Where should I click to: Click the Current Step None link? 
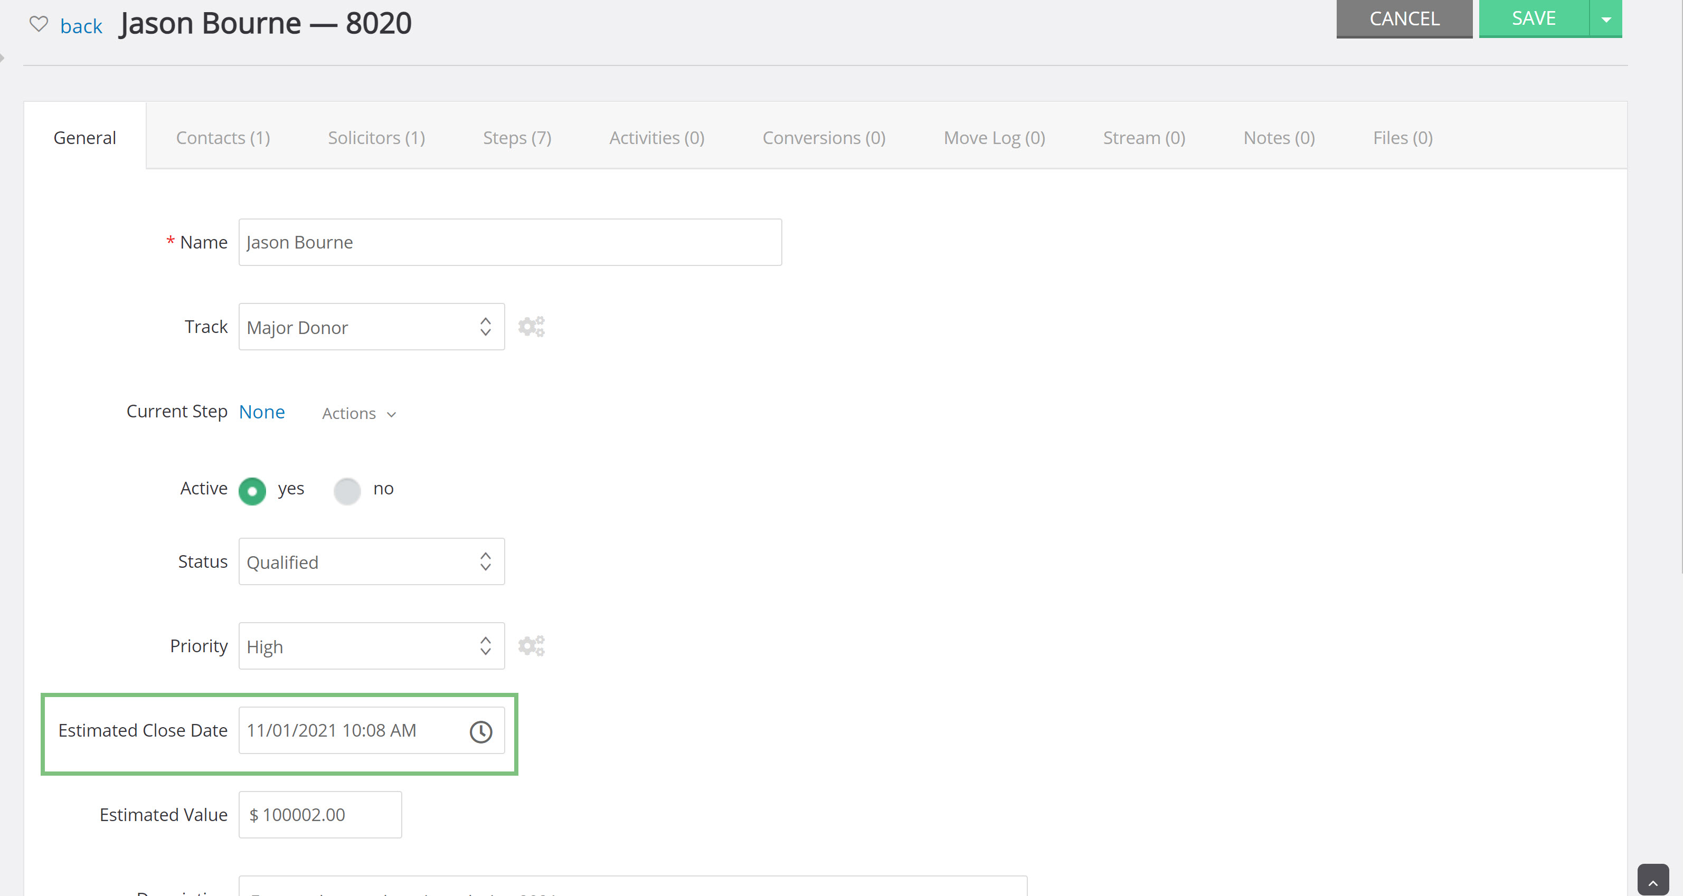(262, 412)
